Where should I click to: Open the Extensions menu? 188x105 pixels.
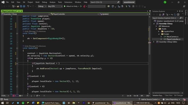[x=68, y=2]
